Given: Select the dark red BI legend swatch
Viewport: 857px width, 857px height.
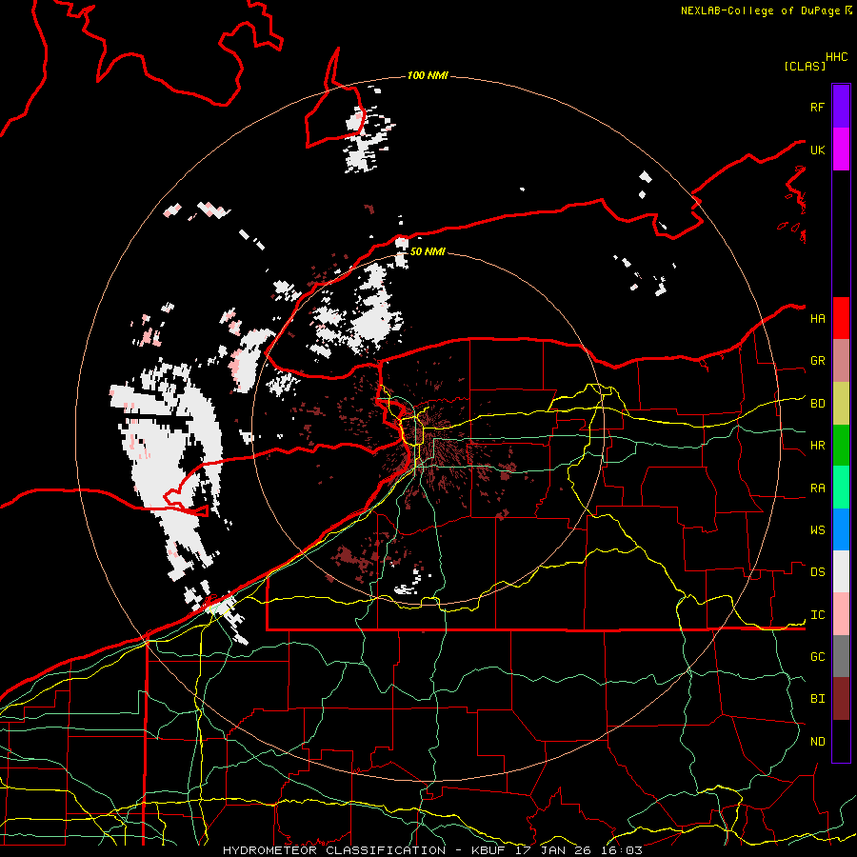Looking at the screenshot, I should [x=841, y=699].
